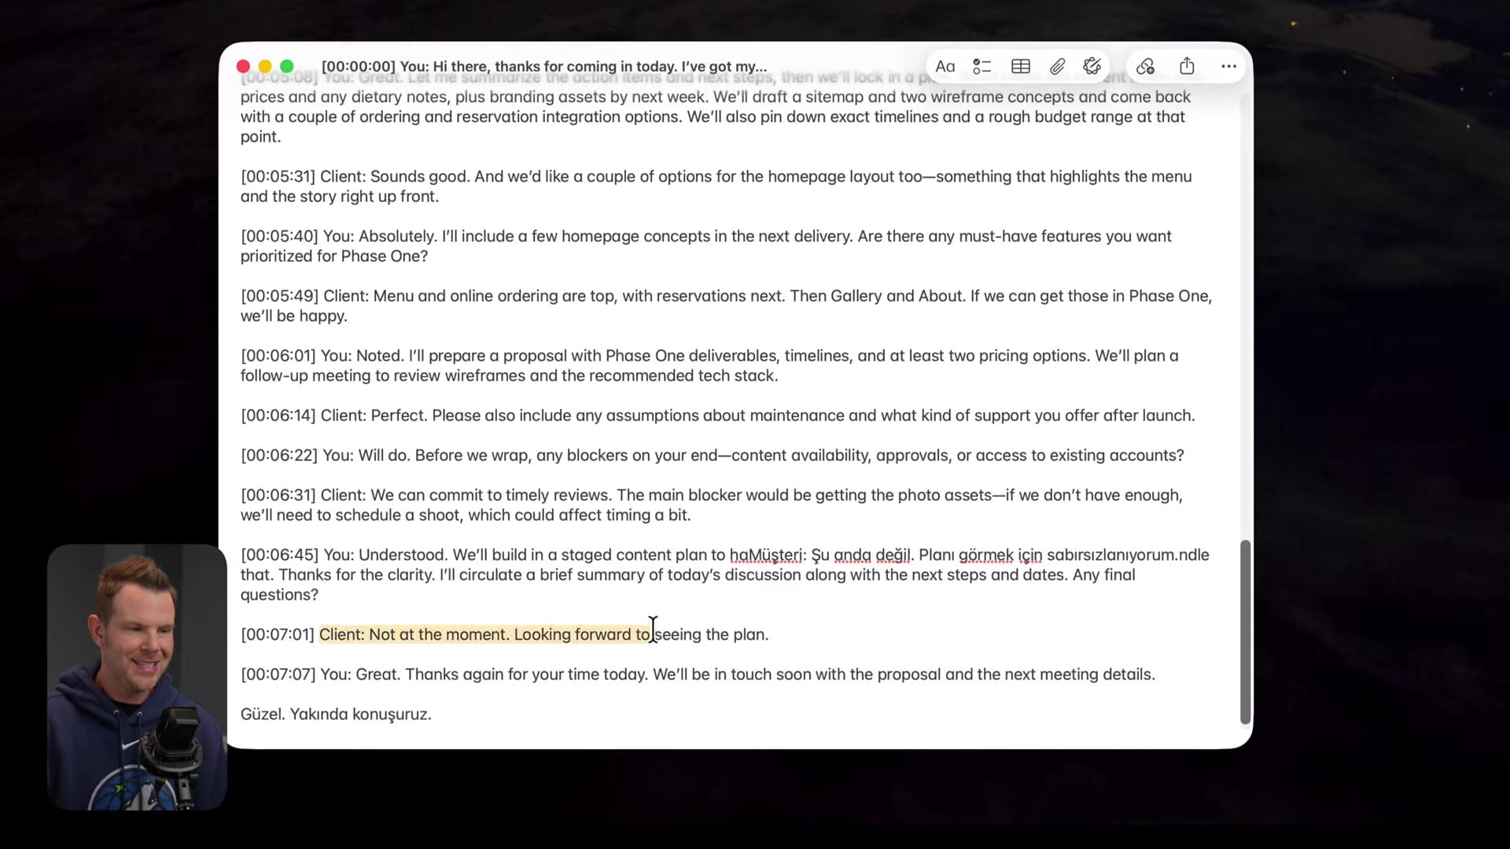Share the note with the share icon
This screenshot has height=849, width=1510.
click(x=1187, y=66)
